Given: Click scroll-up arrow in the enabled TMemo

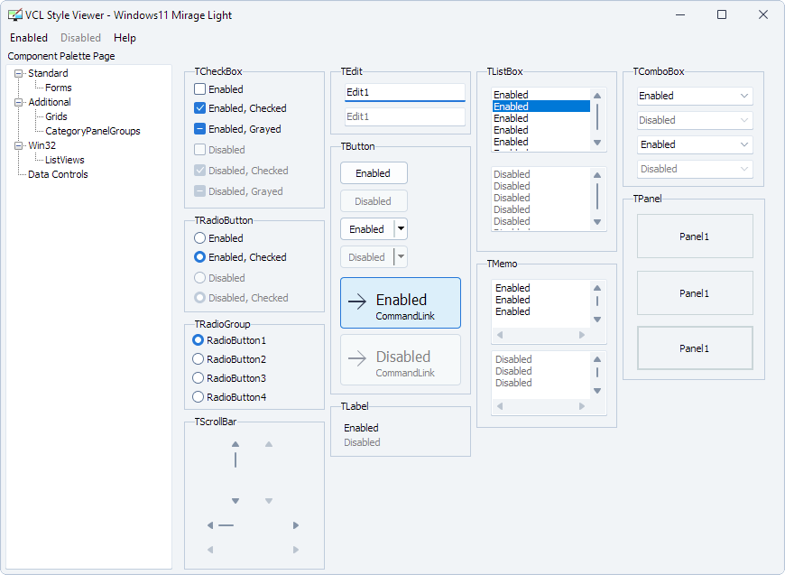Looking at the screenshot, I should [597, 288].
